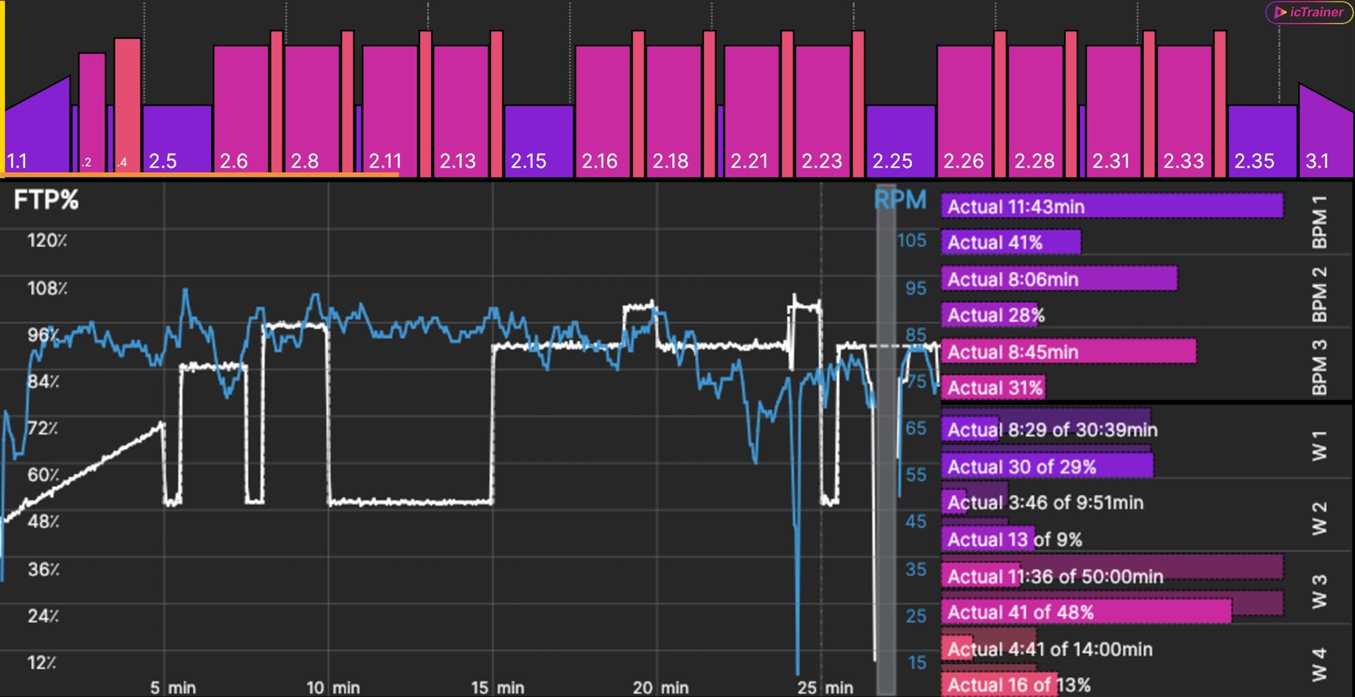Click the gray playhead cursor bar
Viewport: 1355px width, 697px height.
886,437
